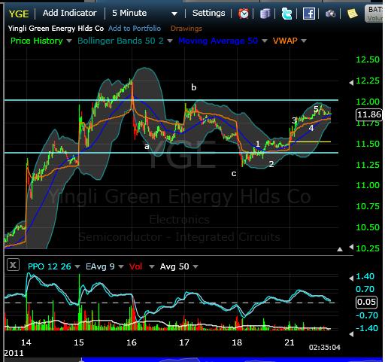Expand Moving Average 50 dropdown
Viewport: 385px width, 362px height.
tap(264, 41)
